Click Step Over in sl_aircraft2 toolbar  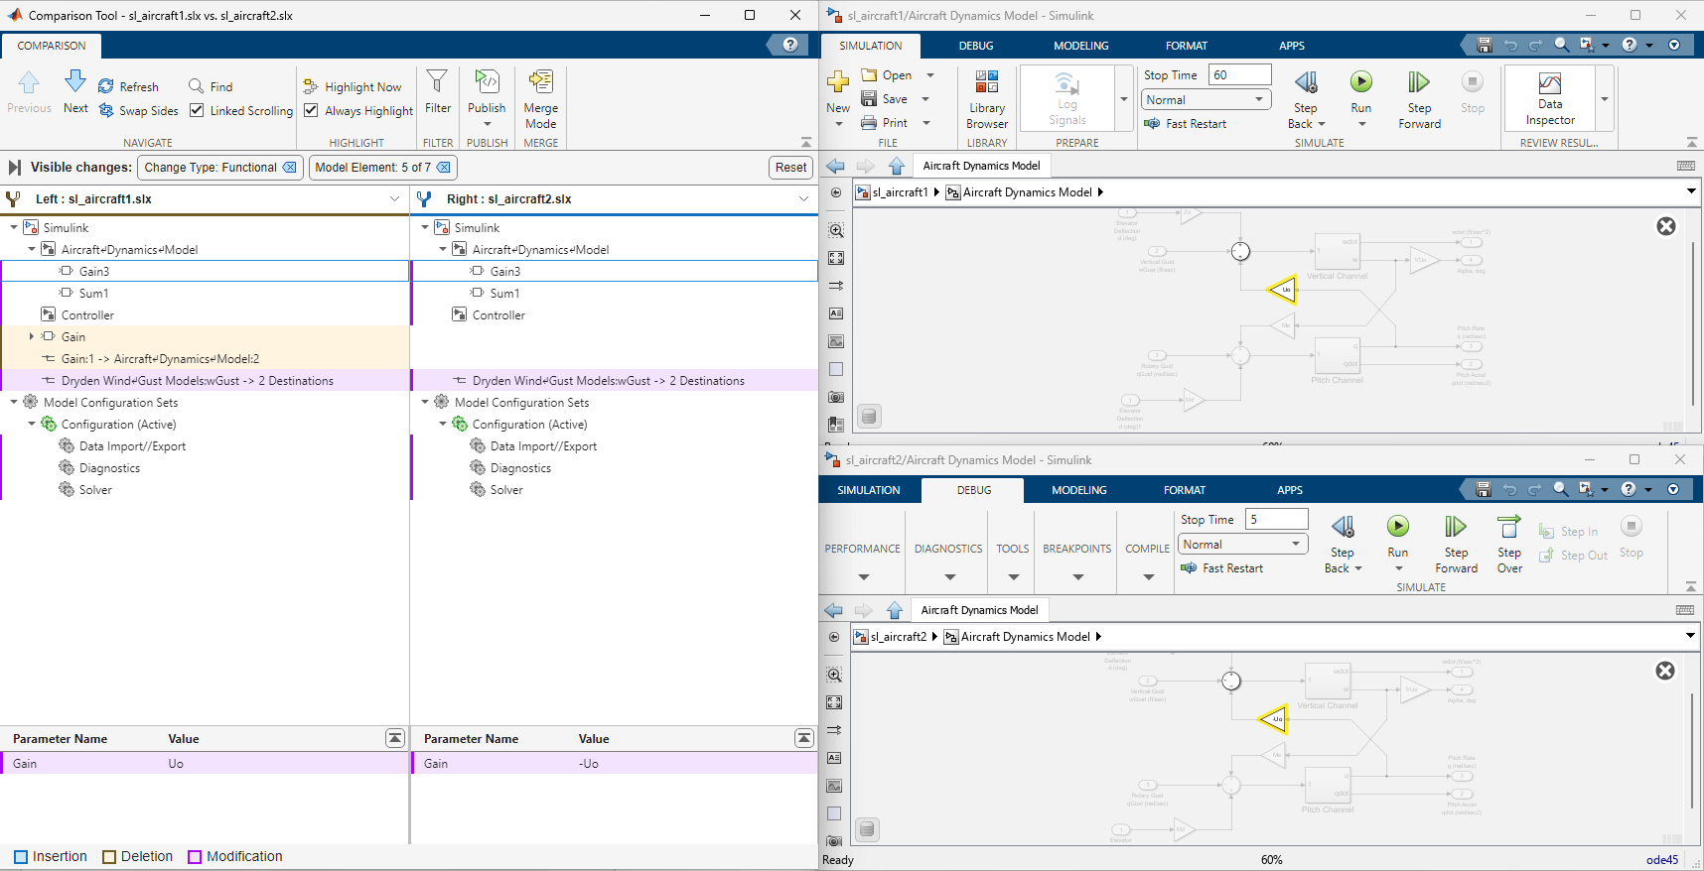(1509, 544)
